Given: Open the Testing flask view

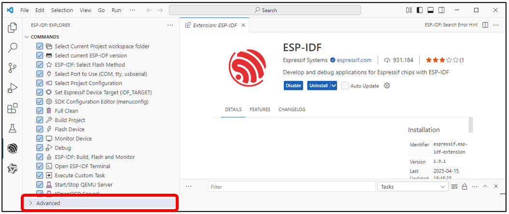Looking at the screenshot, I should point(13,128).
